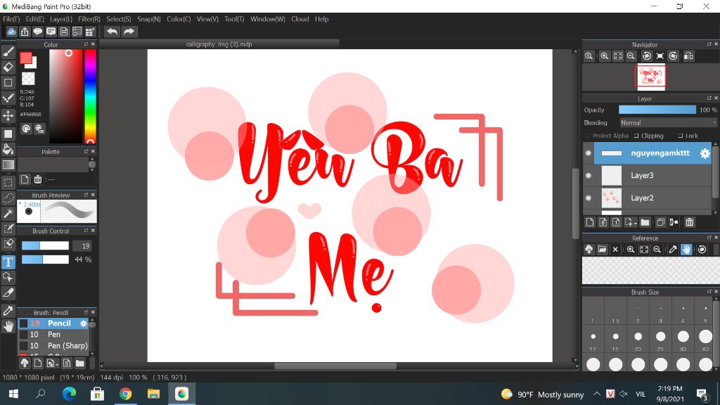Enable the layer Lock checkbox
Viewport: 720px width, 405px height.
click(x=681, y=136)
